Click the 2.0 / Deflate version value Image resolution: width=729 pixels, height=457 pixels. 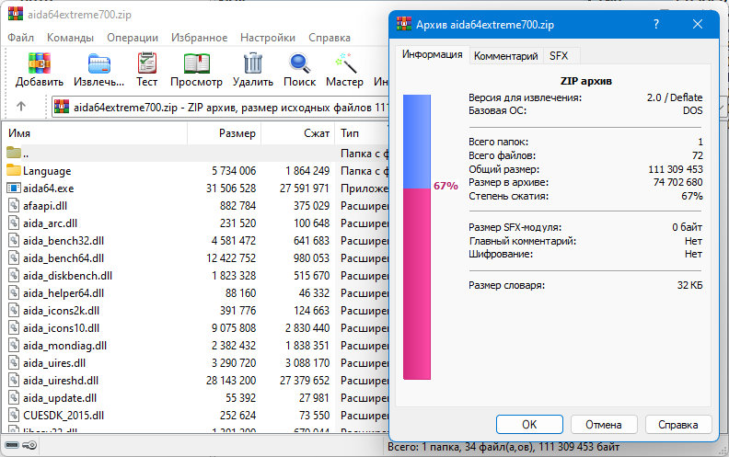point(675,97)
